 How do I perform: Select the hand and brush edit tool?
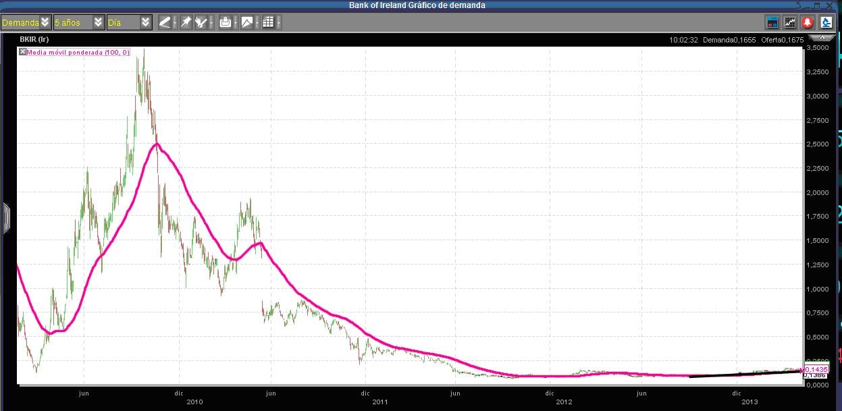coord(201,22)
